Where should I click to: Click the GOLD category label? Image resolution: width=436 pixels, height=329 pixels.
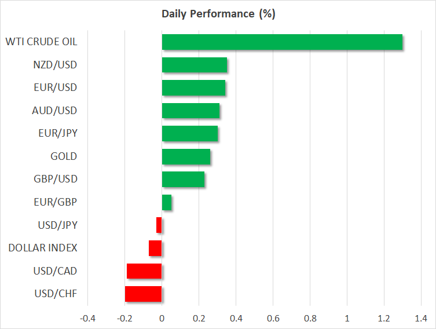(x=64, y=156)
